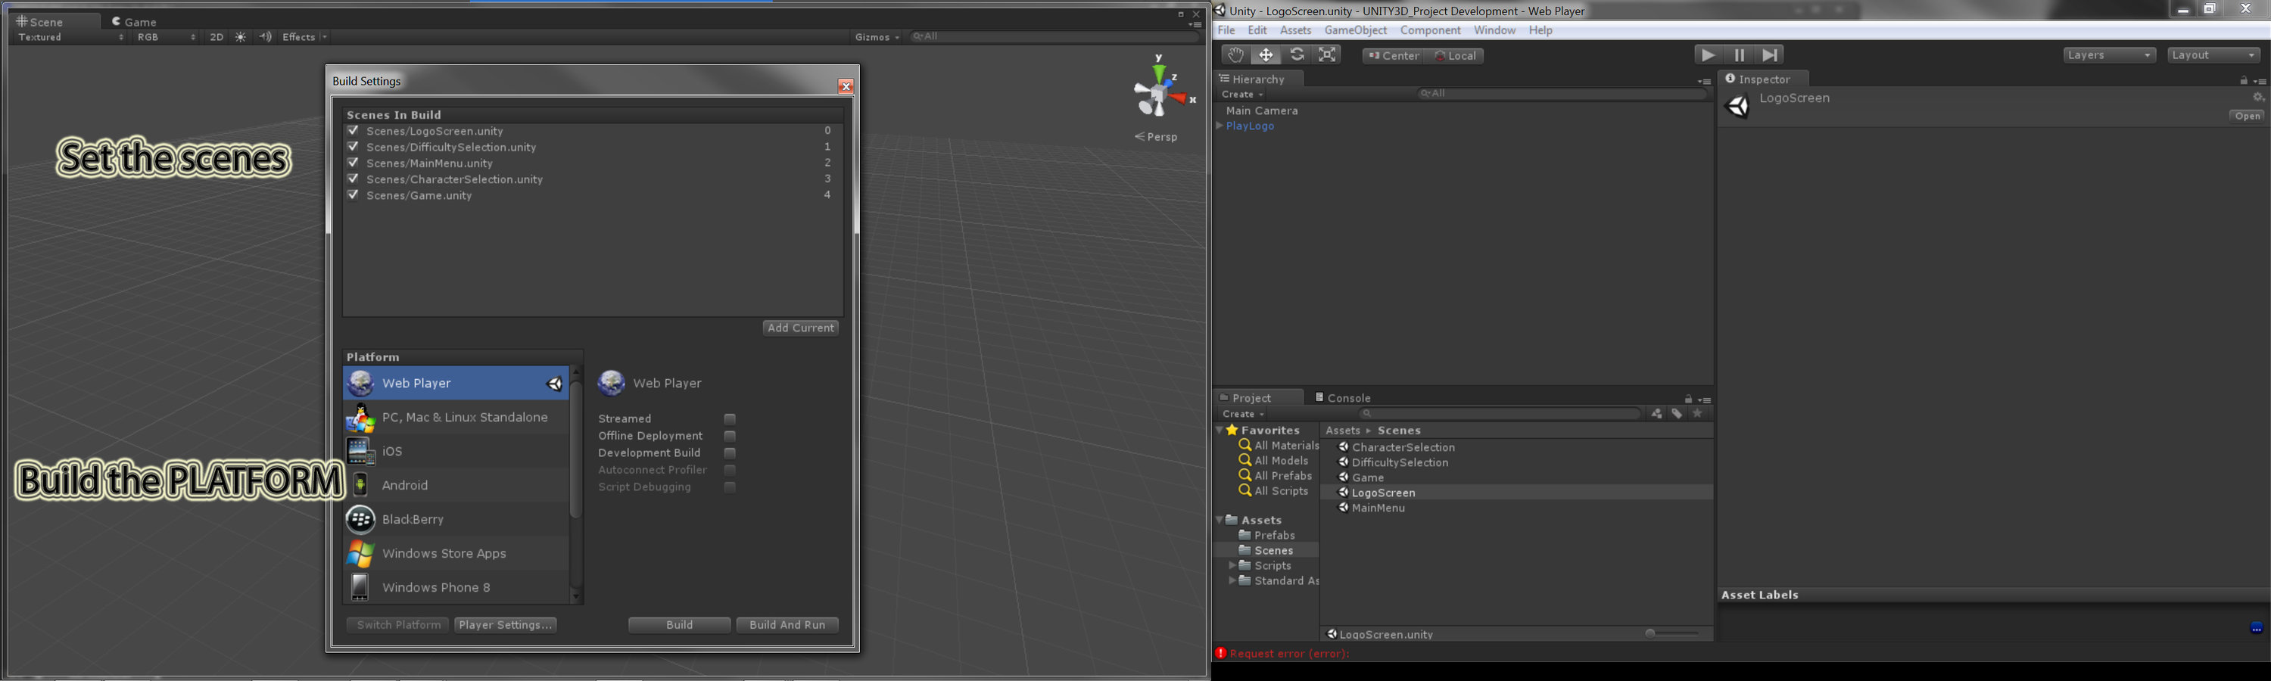This screenshot has height=681, width=2271.
Task: Toggle the Inspector lock icon
Action: click(2244, 80)
